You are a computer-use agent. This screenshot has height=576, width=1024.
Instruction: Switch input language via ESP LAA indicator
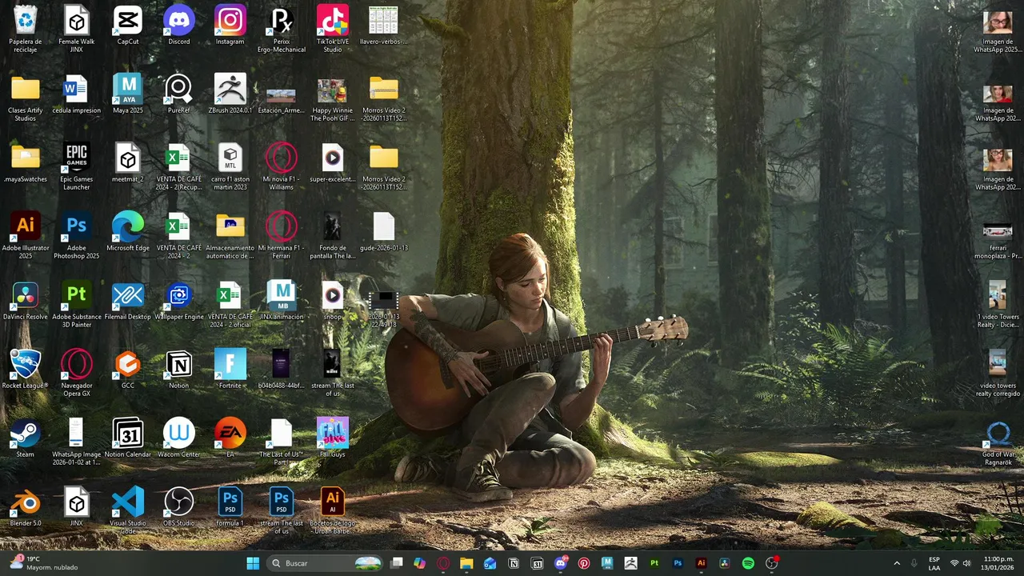[934, 563]
